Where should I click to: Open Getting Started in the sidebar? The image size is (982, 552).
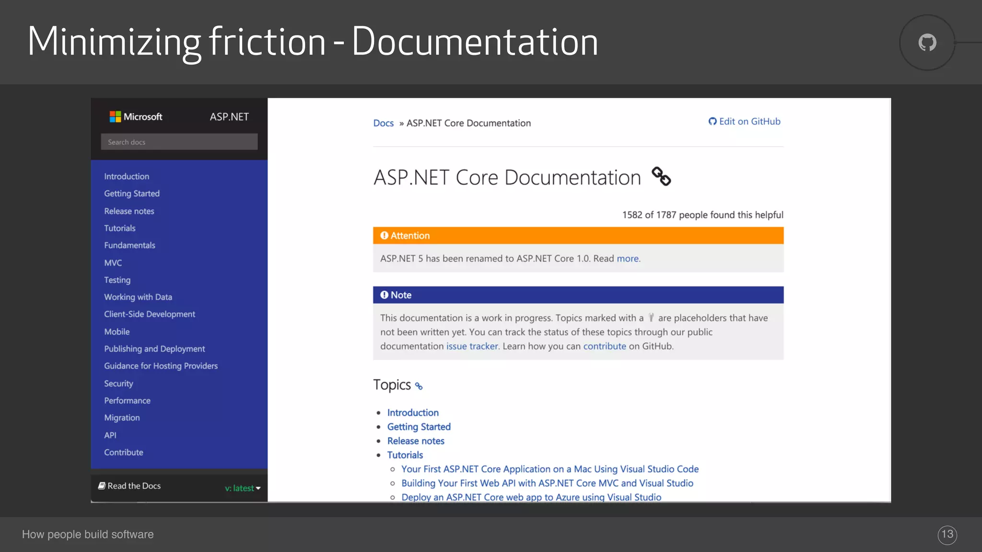pos(132,194)
